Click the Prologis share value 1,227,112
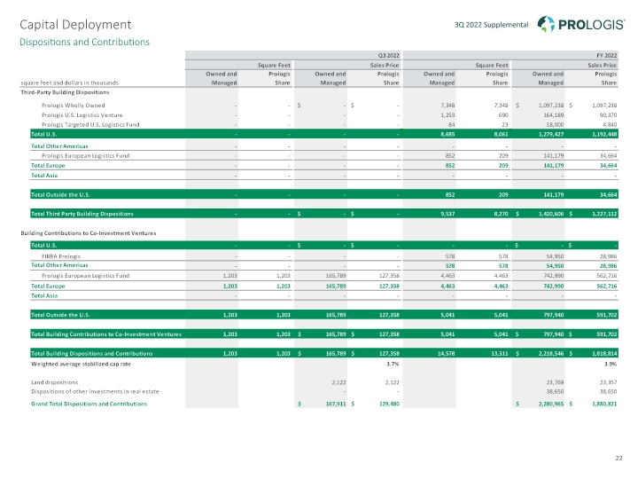The image size is (638, 479). pyautogui.click(x=604, y=214)
